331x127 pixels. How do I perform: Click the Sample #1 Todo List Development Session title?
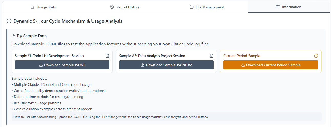49,56
